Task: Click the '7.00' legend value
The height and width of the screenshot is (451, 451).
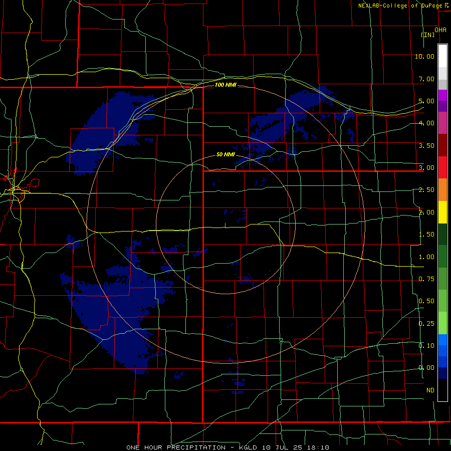Action: (x=426, y=79)
